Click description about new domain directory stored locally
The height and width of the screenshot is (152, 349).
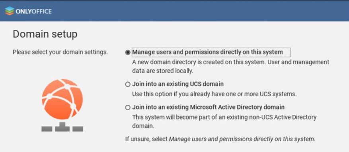coord(230,67)
